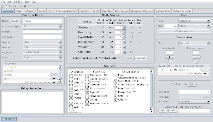Click the icon beside Armor Check Penalty
Viewport: 213px width, 122px height.
coord(115,85)
